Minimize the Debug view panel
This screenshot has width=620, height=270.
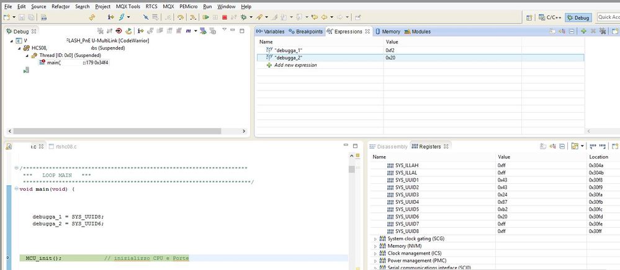click(232, 30)
